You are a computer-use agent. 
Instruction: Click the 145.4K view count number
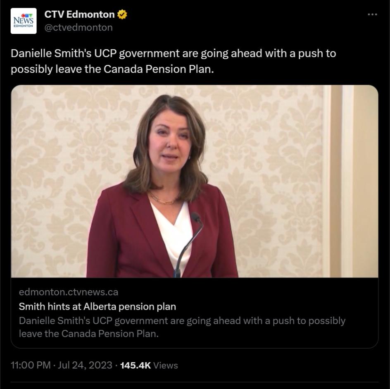(135, 365)
